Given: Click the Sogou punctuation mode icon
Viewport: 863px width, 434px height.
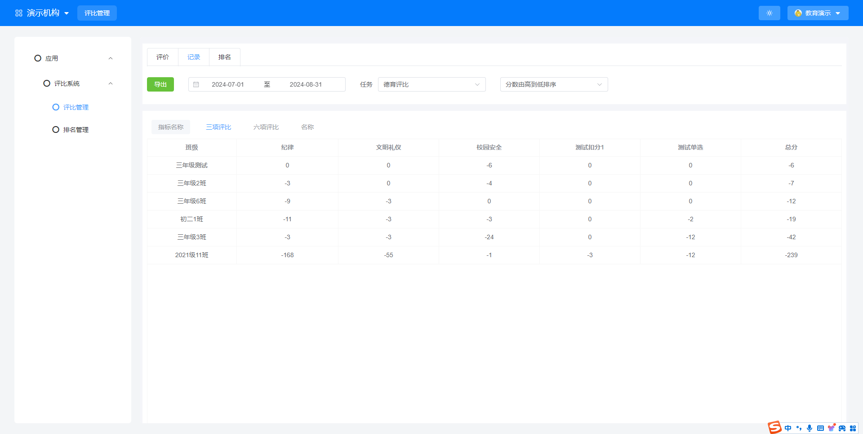Looking at the screenshot, I should (799, 428).
